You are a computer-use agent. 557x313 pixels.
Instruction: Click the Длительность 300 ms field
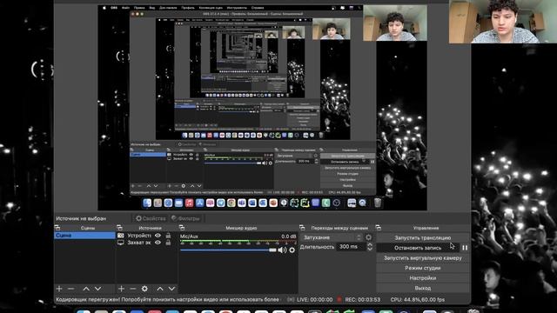pyautogui.click(x=351, y=247)
